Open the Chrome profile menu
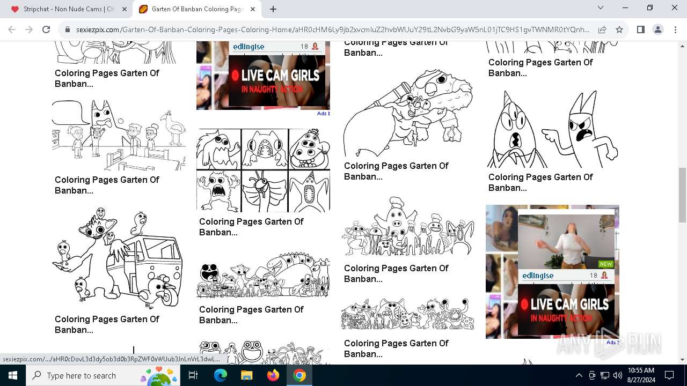This screenshot has width=687, height=386. [x=658, y=29]
